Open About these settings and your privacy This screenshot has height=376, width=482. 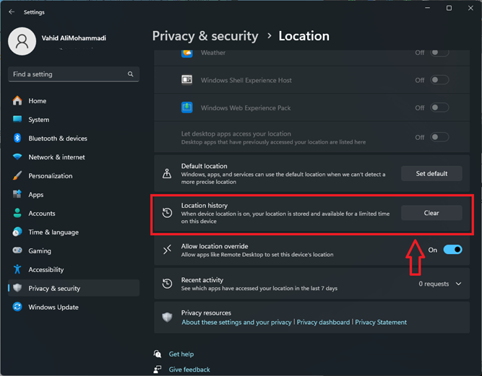[x=236, y=322]
